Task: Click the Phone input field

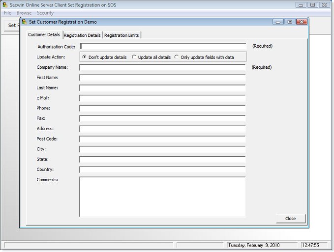Action: (162, 109)
